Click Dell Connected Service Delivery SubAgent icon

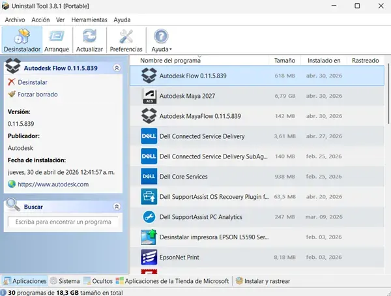[149, 156]
